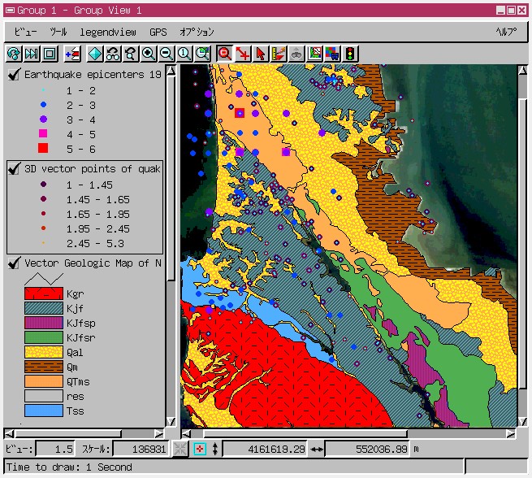The width and height of the screenshot is (532, 478).
Task: Toggle Earthquake epicenters layer checkbox
Action: [x=14, y=75]
